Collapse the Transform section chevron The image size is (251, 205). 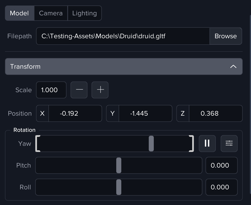point(233,66)
